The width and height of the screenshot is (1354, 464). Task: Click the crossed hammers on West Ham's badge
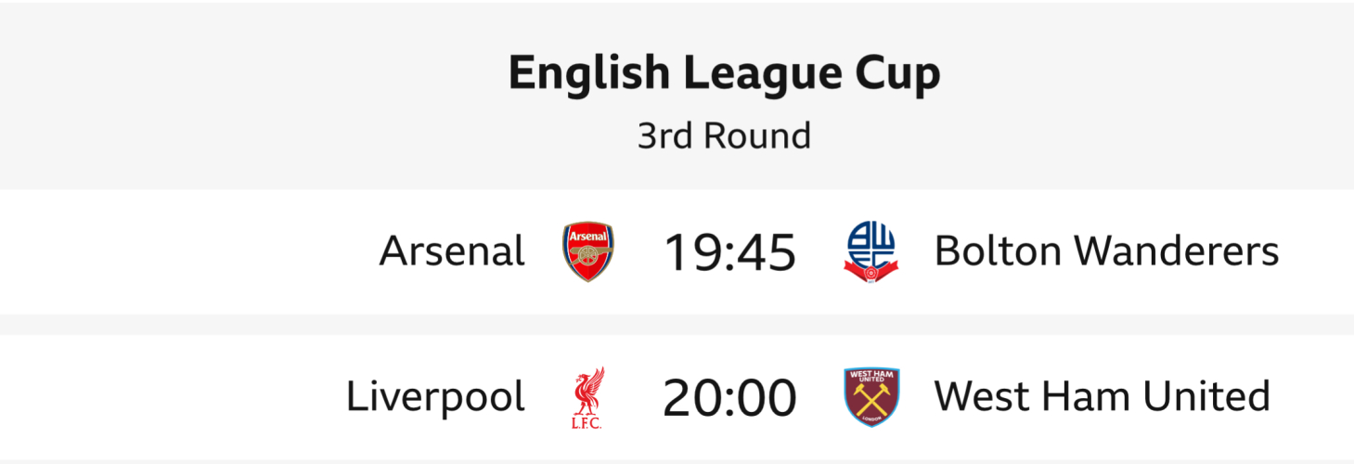click(x=871, y=403)
